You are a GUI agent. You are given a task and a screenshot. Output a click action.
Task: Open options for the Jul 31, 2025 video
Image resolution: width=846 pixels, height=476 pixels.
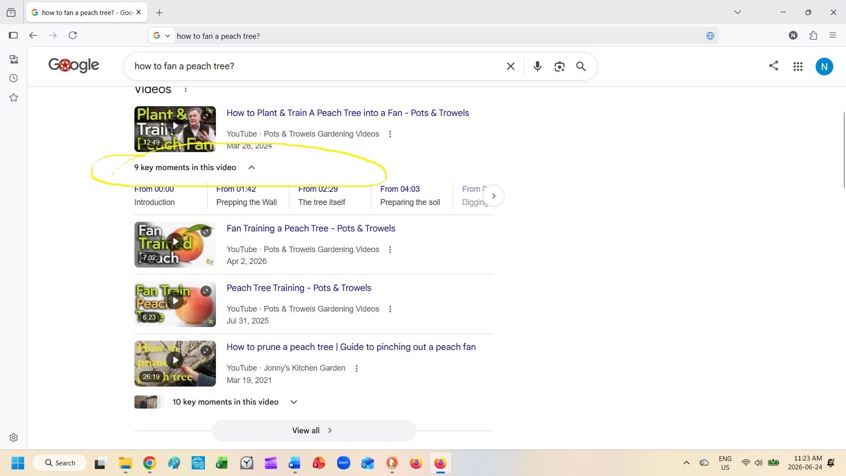390,309
